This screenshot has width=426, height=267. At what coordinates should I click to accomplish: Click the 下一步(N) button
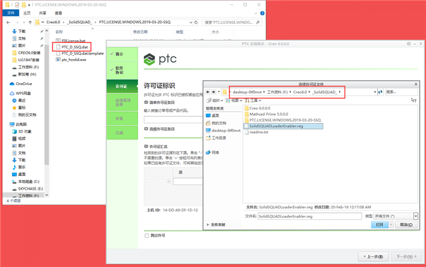[x=406, y=256]
